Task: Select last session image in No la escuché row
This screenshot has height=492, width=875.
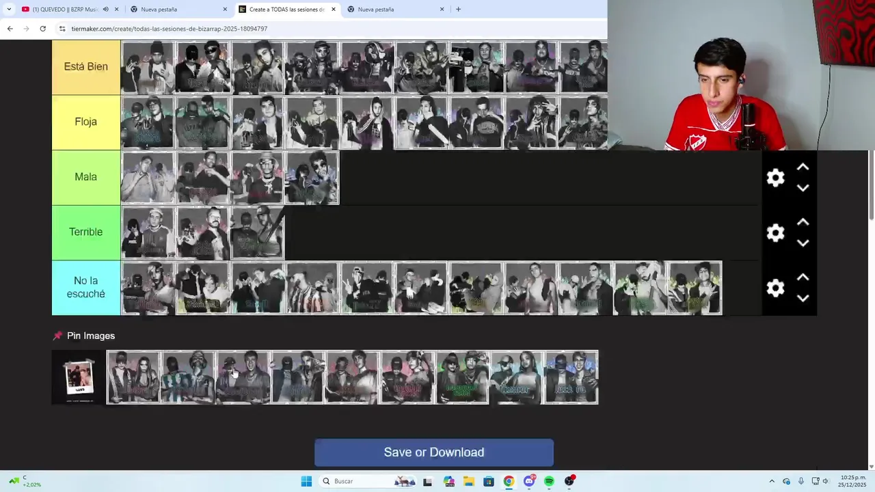Action: pos(695,288)
